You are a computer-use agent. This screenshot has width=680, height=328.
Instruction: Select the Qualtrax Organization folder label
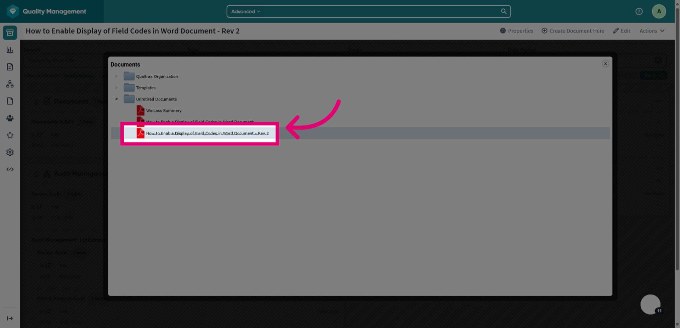(x=157, y=76)
